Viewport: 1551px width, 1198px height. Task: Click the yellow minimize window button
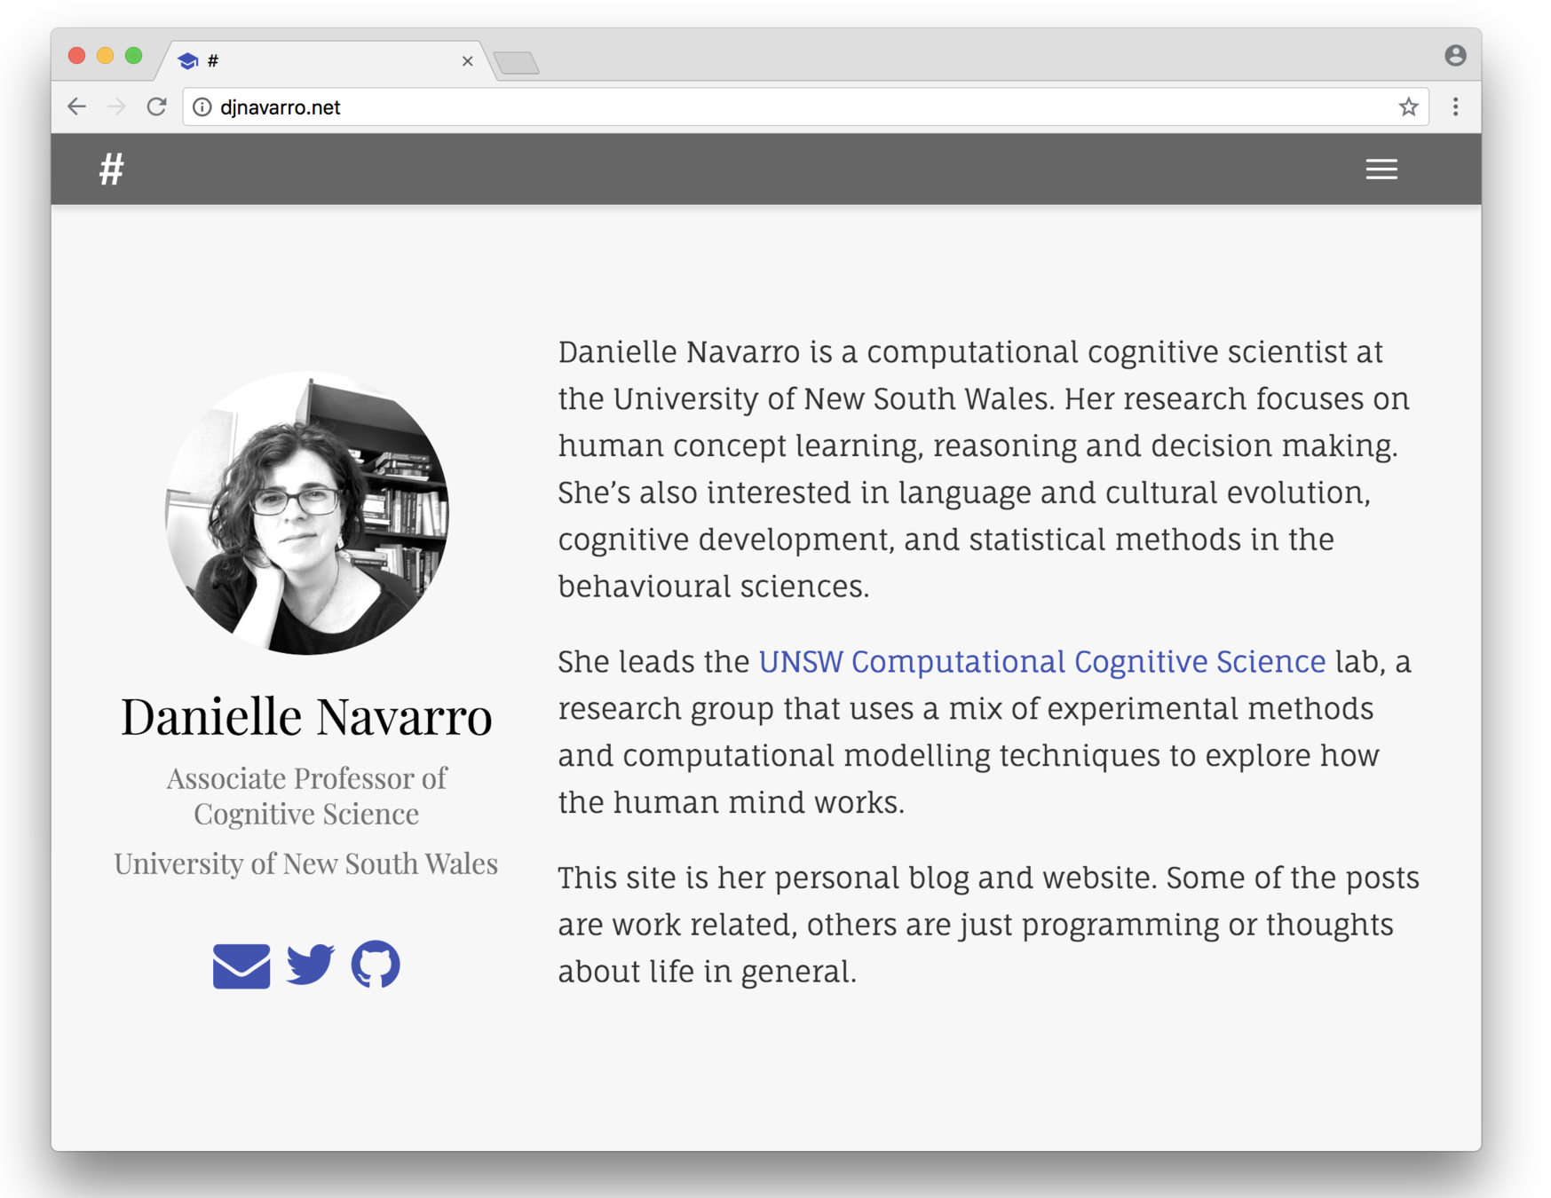106,56
